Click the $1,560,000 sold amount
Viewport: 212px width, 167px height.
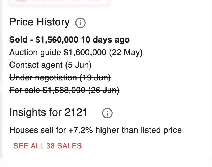point(57,40)
